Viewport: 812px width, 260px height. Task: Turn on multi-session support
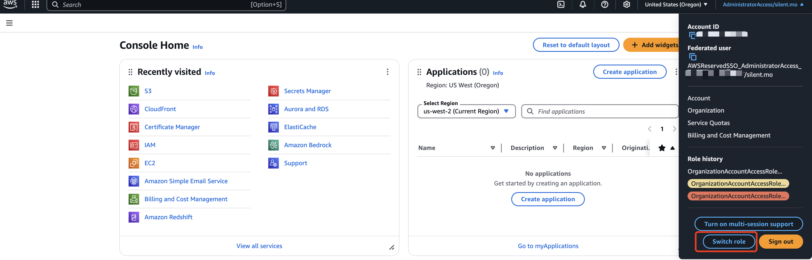click(748, 224)
